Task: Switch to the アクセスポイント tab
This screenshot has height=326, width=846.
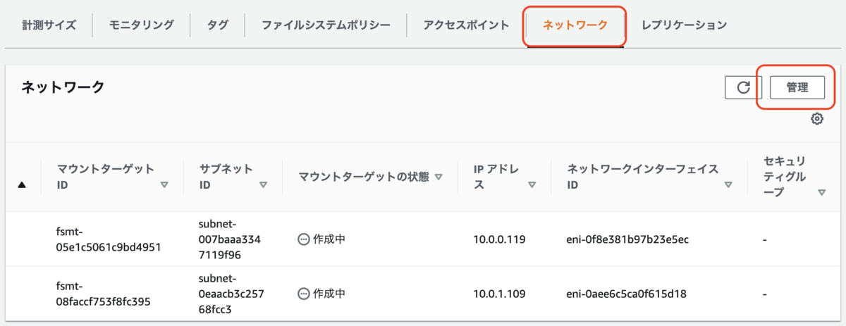Action: [x=466, y=25]
